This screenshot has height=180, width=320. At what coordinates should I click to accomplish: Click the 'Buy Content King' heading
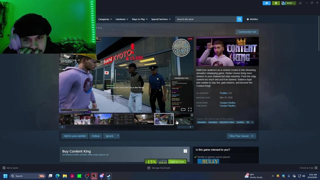click(76, 151)
